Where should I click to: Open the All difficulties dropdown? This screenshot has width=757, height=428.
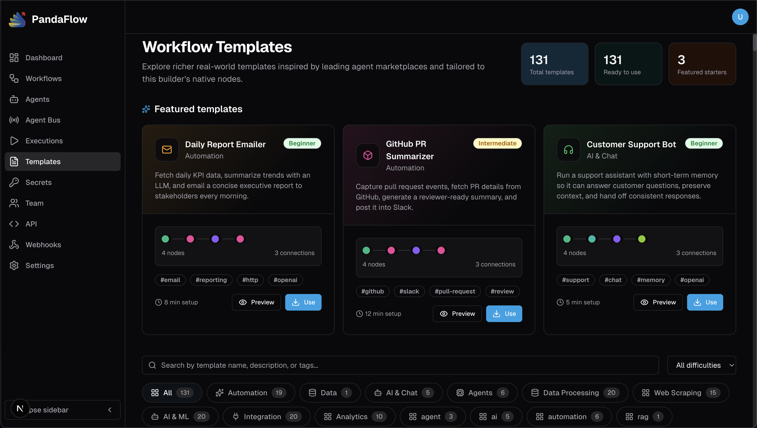pyautogui.click(x=701, y=365)
